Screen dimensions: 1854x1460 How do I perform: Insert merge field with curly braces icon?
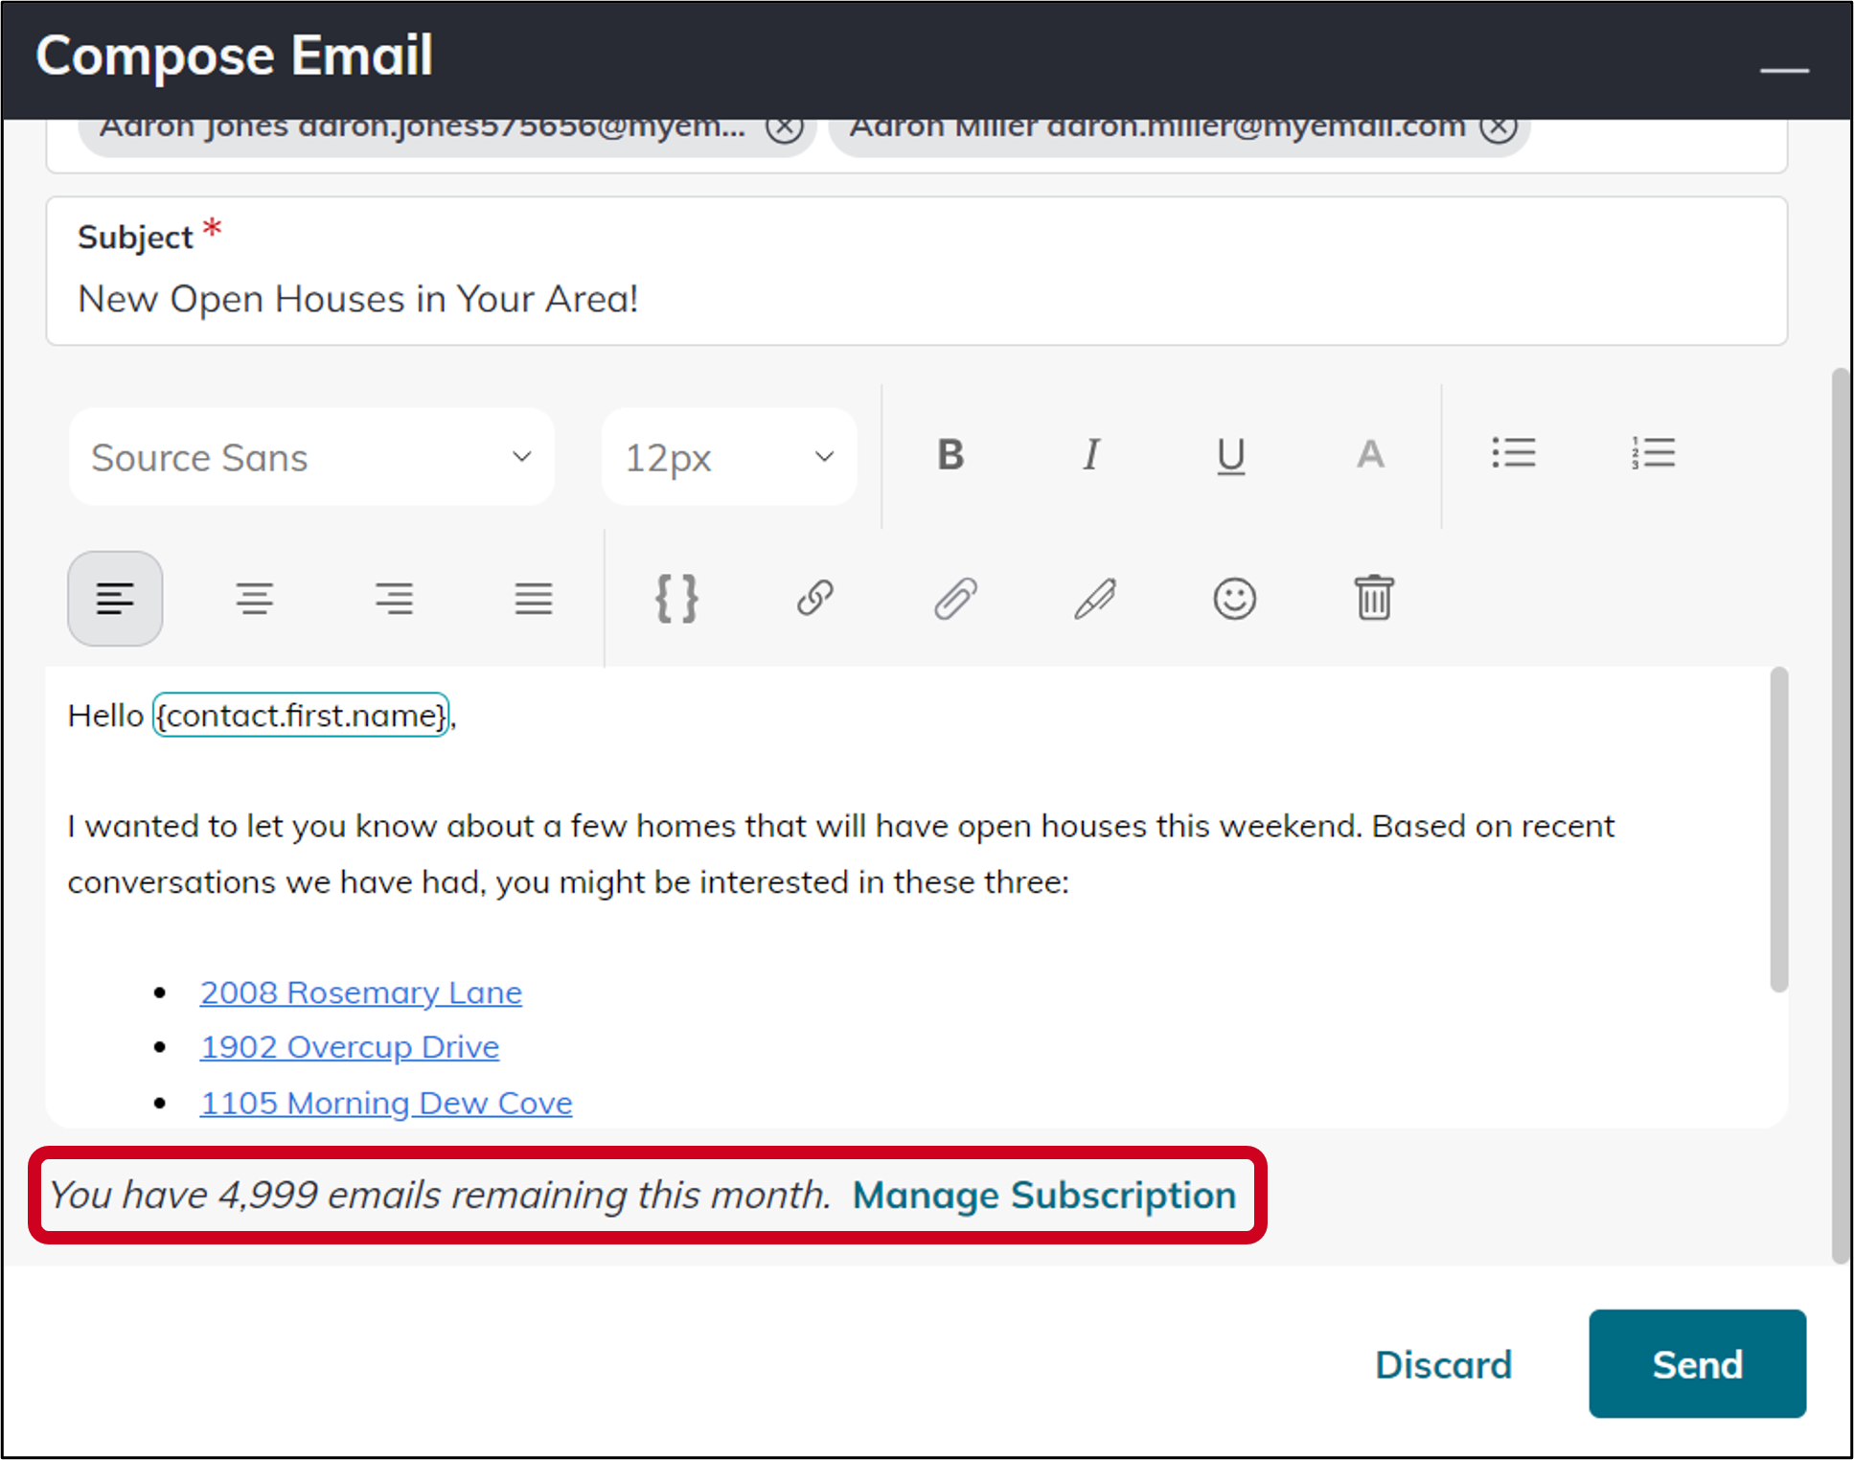click(x=676, y=599)
